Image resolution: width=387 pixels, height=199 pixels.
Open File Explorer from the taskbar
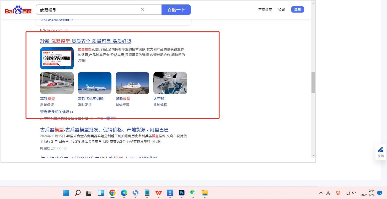pos(205,193)
